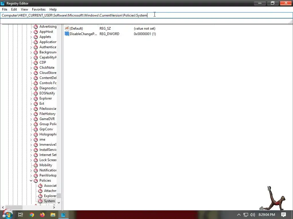
Task: Open the Edit menu
Action: click(14, 9)
